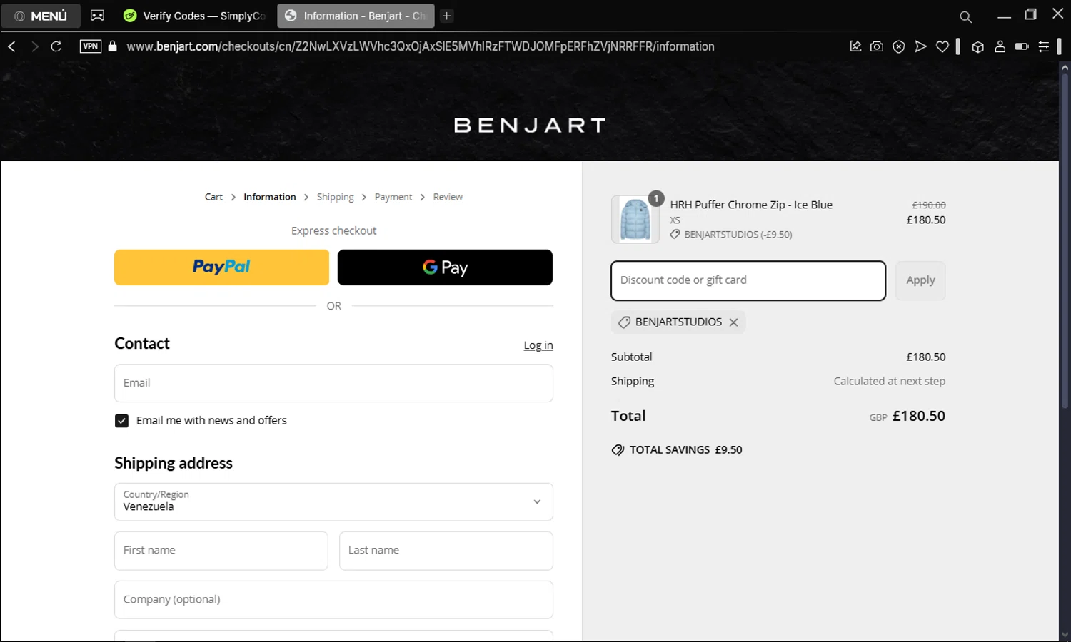Go back with the back arrow
The height and width of the screenshot is (642, 1071).
[x=11, y=46]
